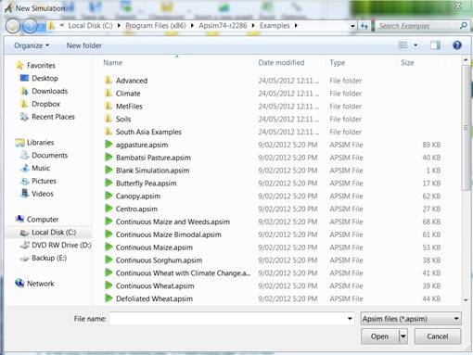Open the view options dropdown arrow

[415, 45]
